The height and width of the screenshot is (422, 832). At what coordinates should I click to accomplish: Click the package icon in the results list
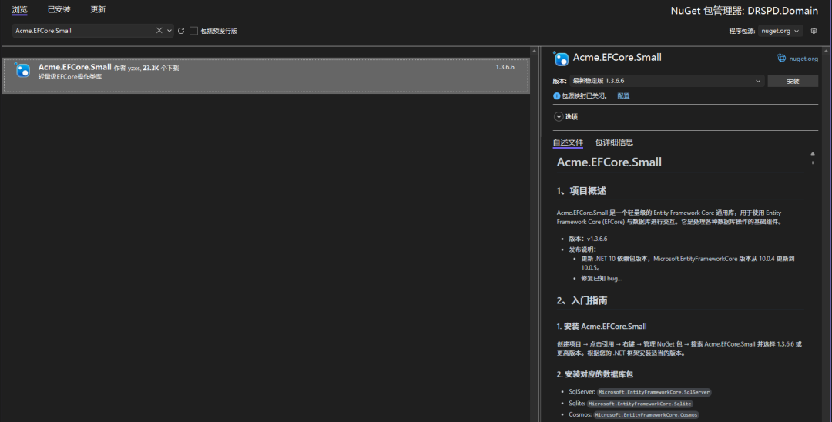click(22, 70)
